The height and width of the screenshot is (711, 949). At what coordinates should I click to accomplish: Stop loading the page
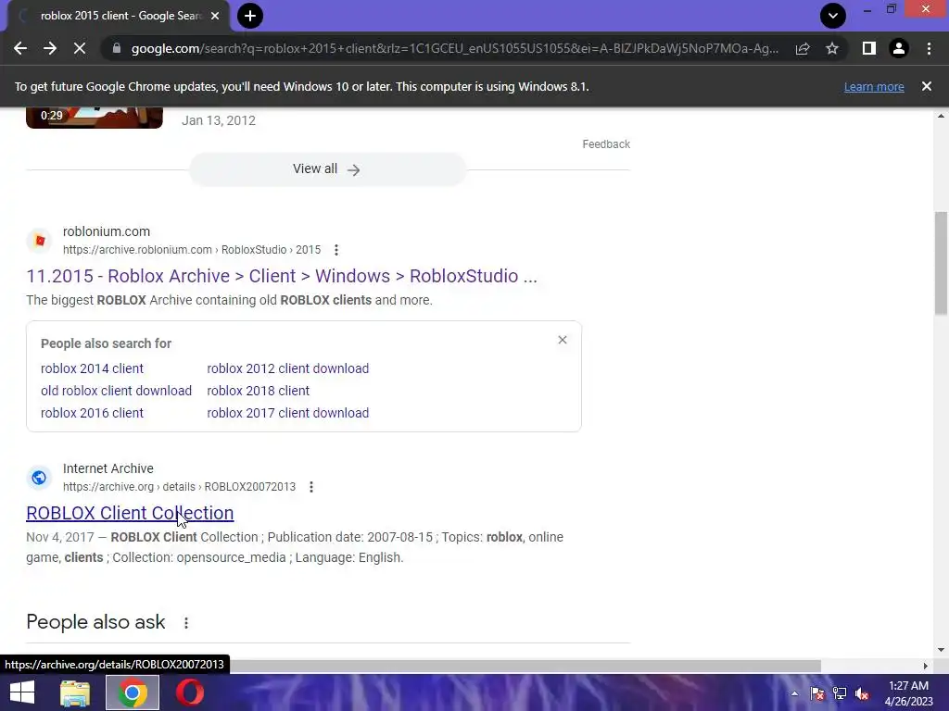click(80, 48)
